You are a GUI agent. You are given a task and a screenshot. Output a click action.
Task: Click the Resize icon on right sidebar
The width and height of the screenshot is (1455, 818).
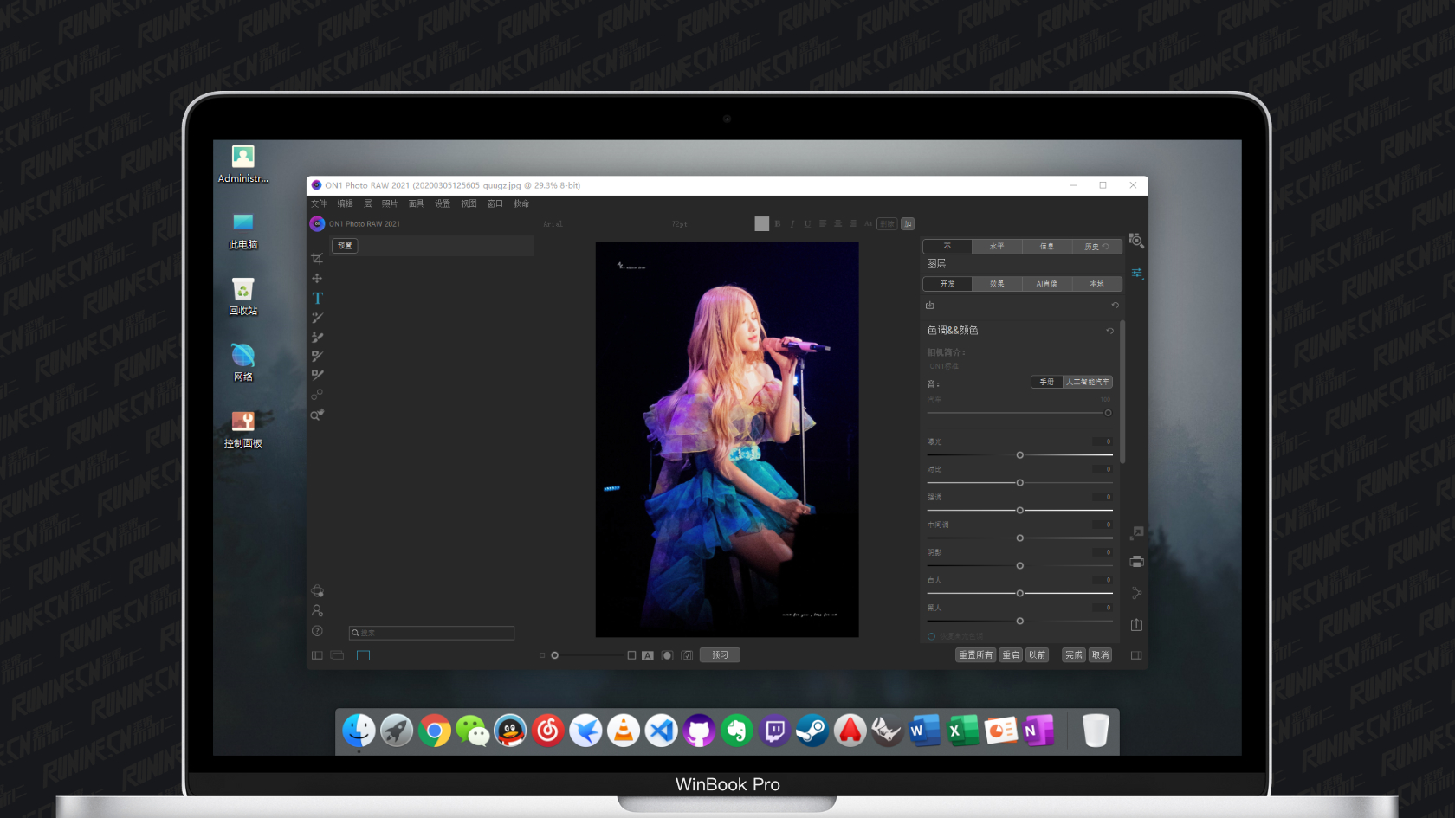pyautogui.click(x=1137, y=532)
